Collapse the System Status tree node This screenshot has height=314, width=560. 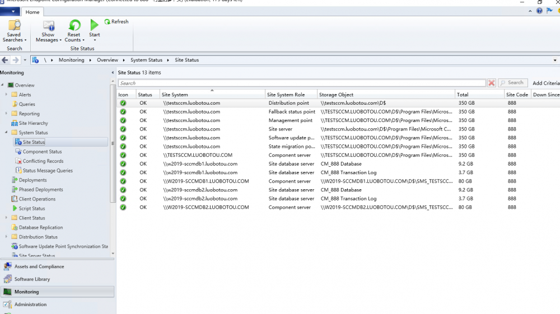[6, 133]
